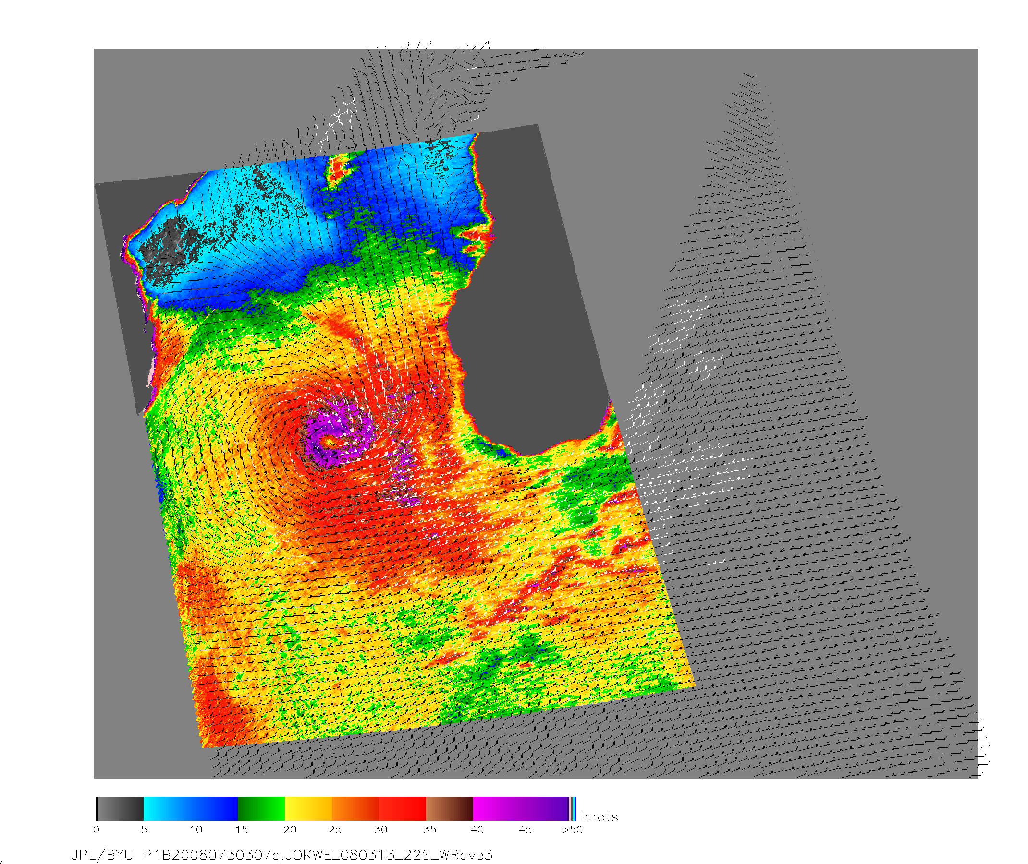Click the gray 0-5 knots color band
The image size is (1028, 864).
(x=120, y=809)
